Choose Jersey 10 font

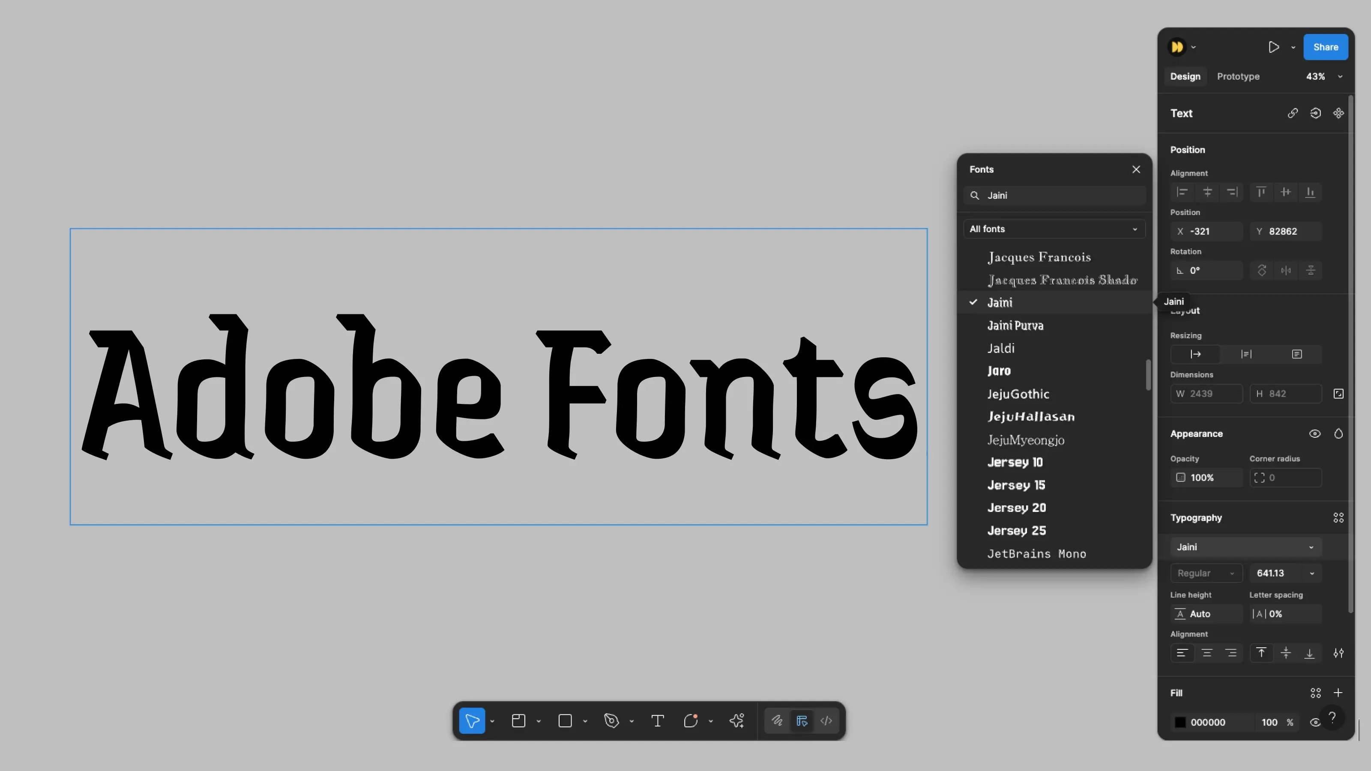click(x=1054, y=463)
